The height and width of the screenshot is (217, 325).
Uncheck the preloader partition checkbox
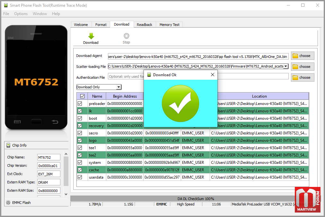pyautogui.click(x=80, y=104)
